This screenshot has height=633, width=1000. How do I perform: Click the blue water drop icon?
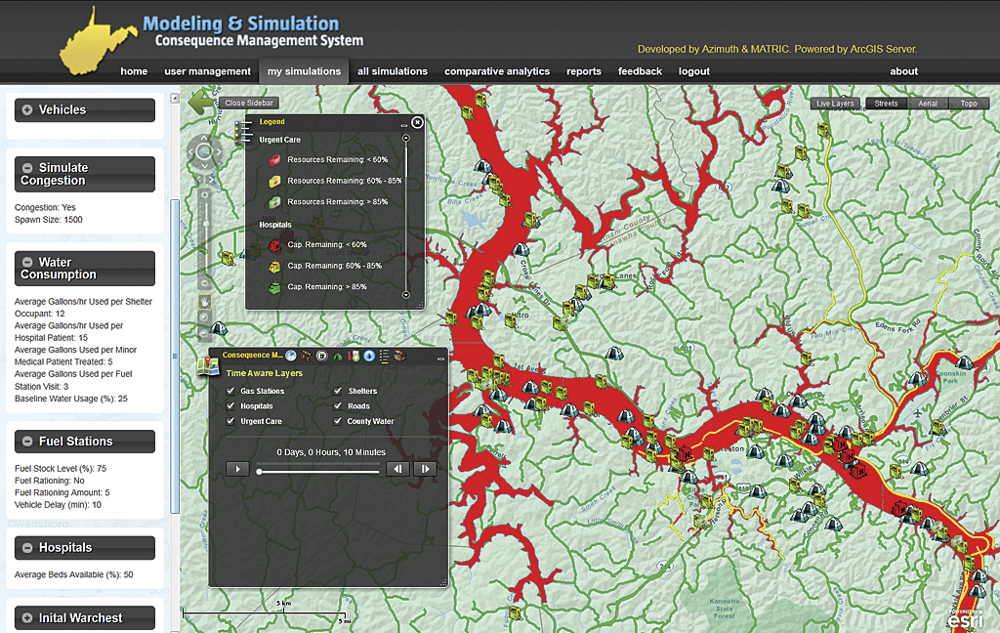click(x=369, y=356)
